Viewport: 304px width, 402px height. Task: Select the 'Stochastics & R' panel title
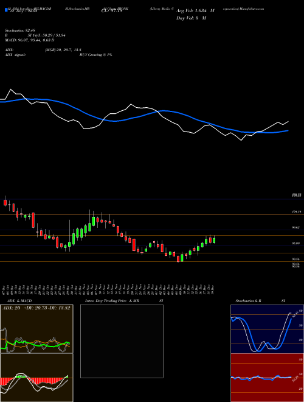pos(249,301)
